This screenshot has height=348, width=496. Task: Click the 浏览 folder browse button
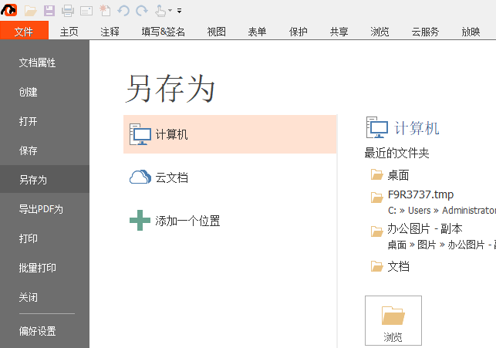393,320
